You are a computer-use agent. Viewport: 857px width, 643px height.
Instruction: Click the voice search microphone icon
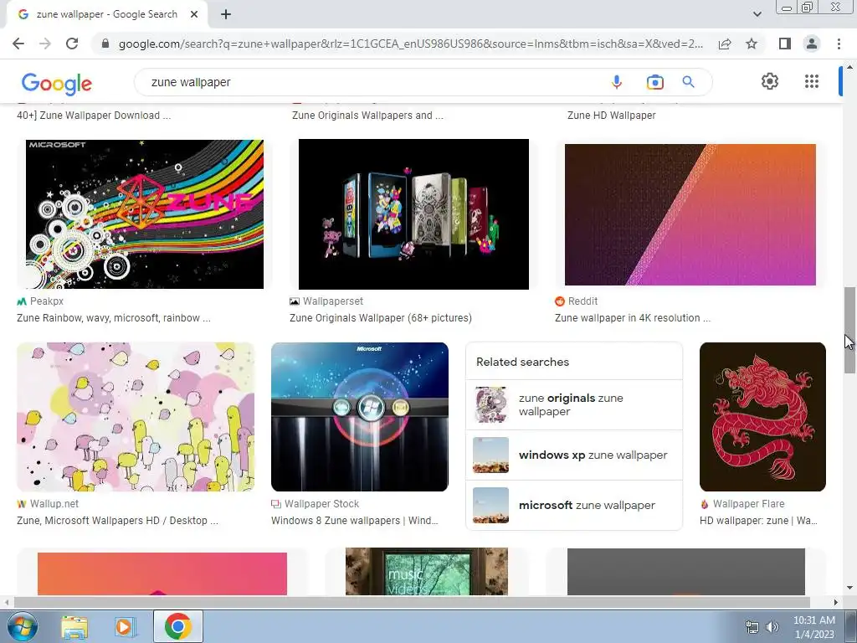pyautogui.click(x=617, y=82)
